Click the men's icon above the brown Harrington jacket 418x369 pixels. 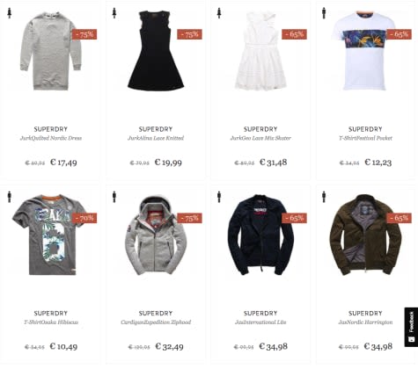coord(324,197)
